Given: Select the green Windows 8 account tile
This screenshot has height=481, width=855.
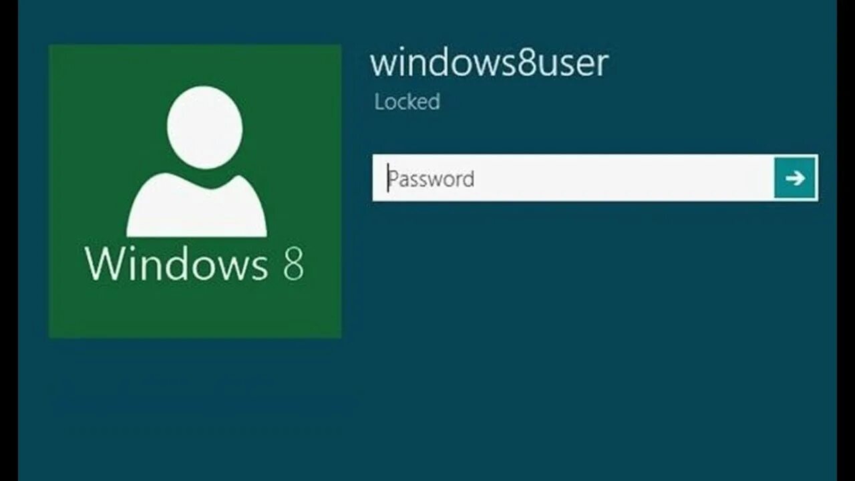Looking at the screenshot, I should pyautogui.click(x=195, y=191).
